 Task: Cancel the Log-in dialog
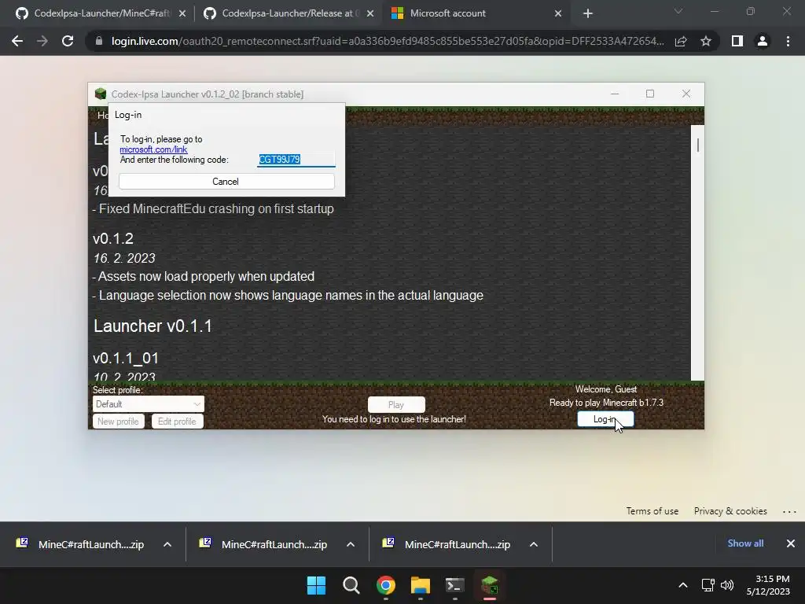[x=226, y=182]
